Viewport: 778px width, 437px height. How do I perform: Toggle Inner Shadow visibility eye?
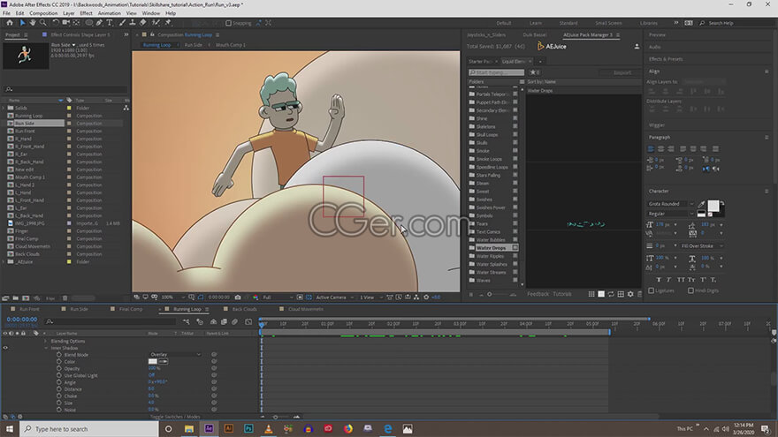5,348
